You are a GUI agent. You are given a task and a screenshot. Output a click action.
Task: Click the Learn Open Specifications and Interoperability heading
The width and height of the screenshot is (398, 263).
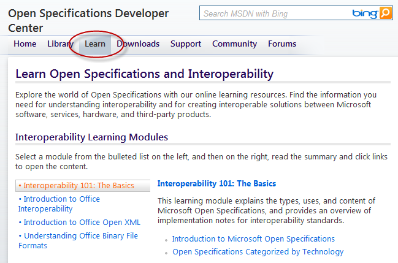[x=145, y=74]
